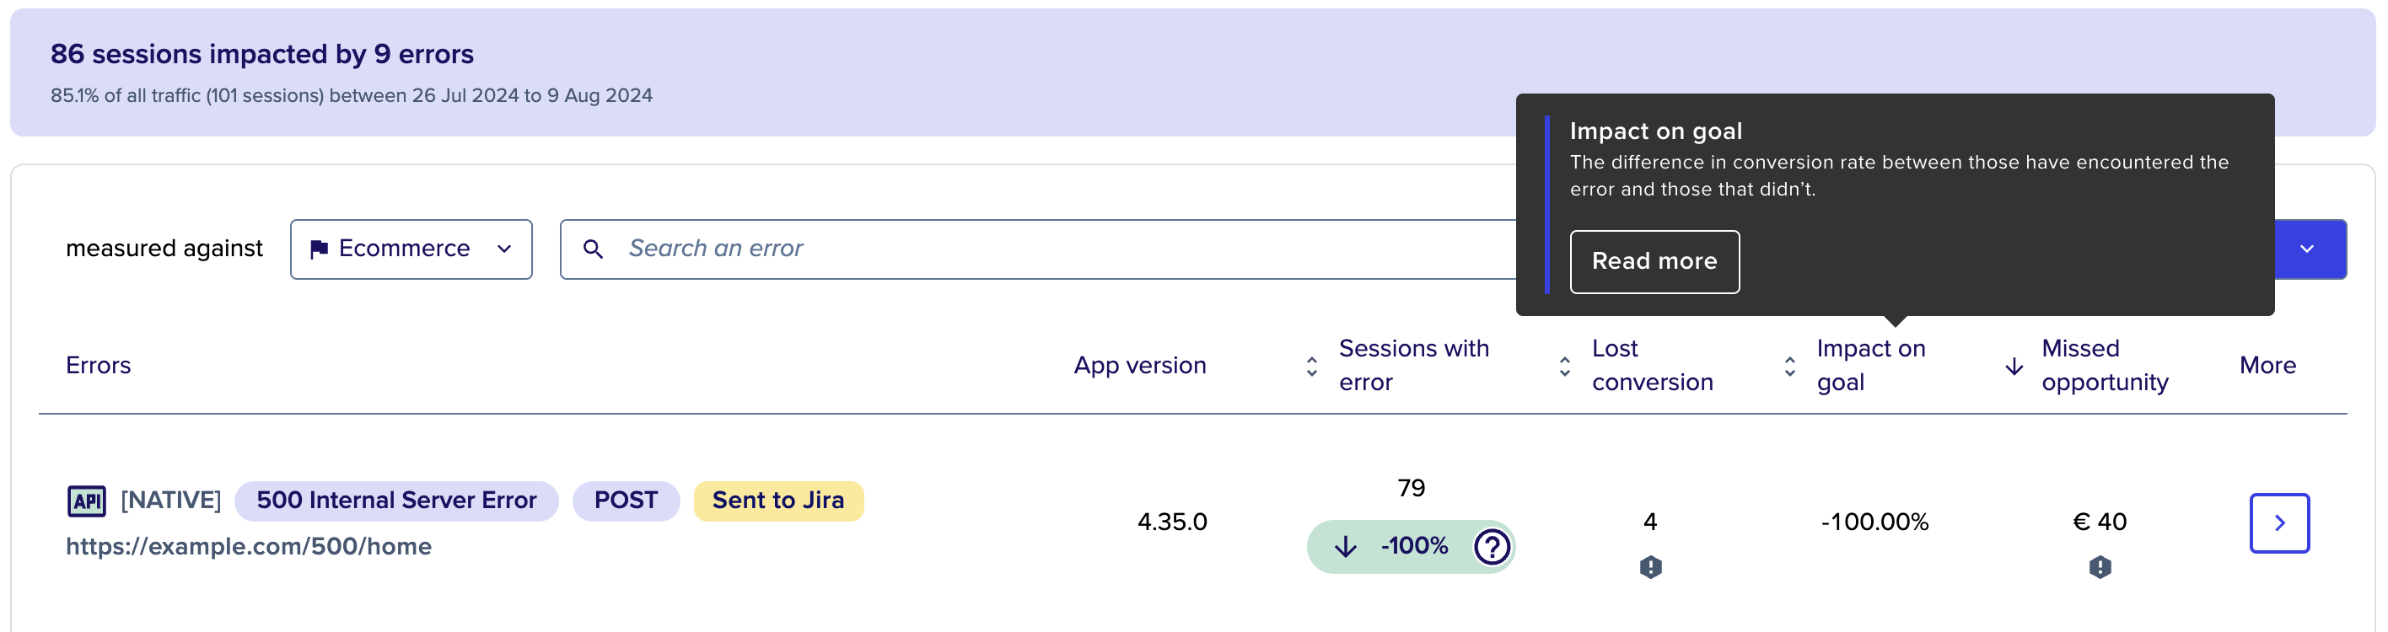Image resolution: width=2388 pixels, height=632 pixels.
Task: Click the search magnifier icon
Action: point(594,249)
